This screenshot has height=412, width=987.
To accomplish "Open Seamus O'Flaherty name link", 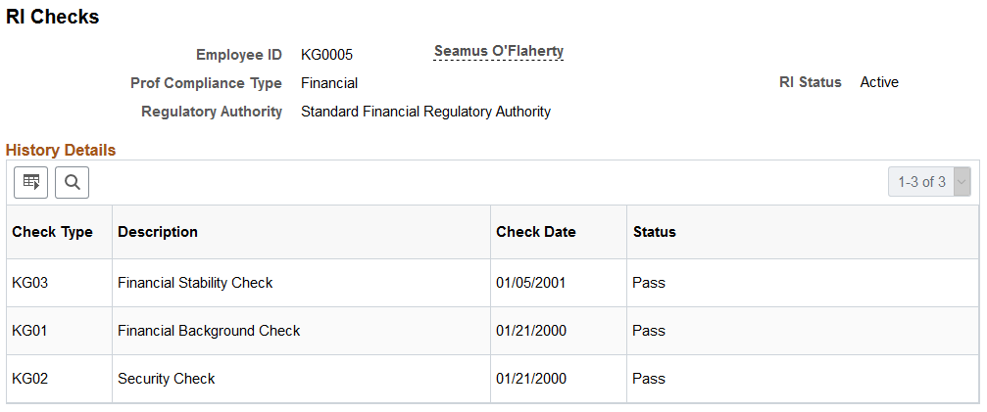I will tap(499, 52).
